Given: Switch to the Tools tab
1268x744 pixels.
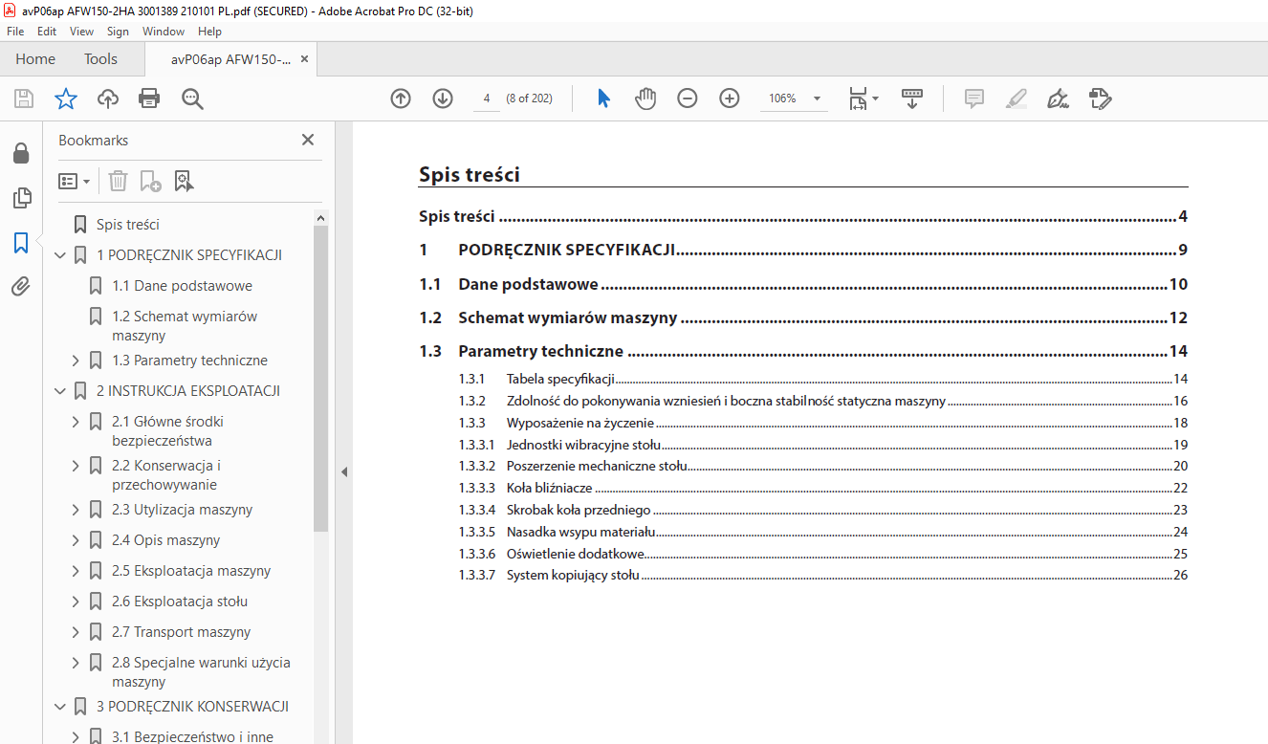Looking at the screenshot, I should coord(100,59).
